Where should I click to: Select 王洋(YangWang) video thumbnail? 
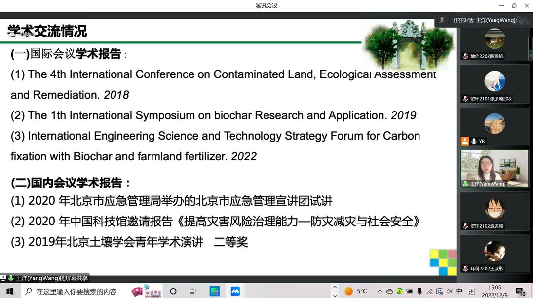495,169
